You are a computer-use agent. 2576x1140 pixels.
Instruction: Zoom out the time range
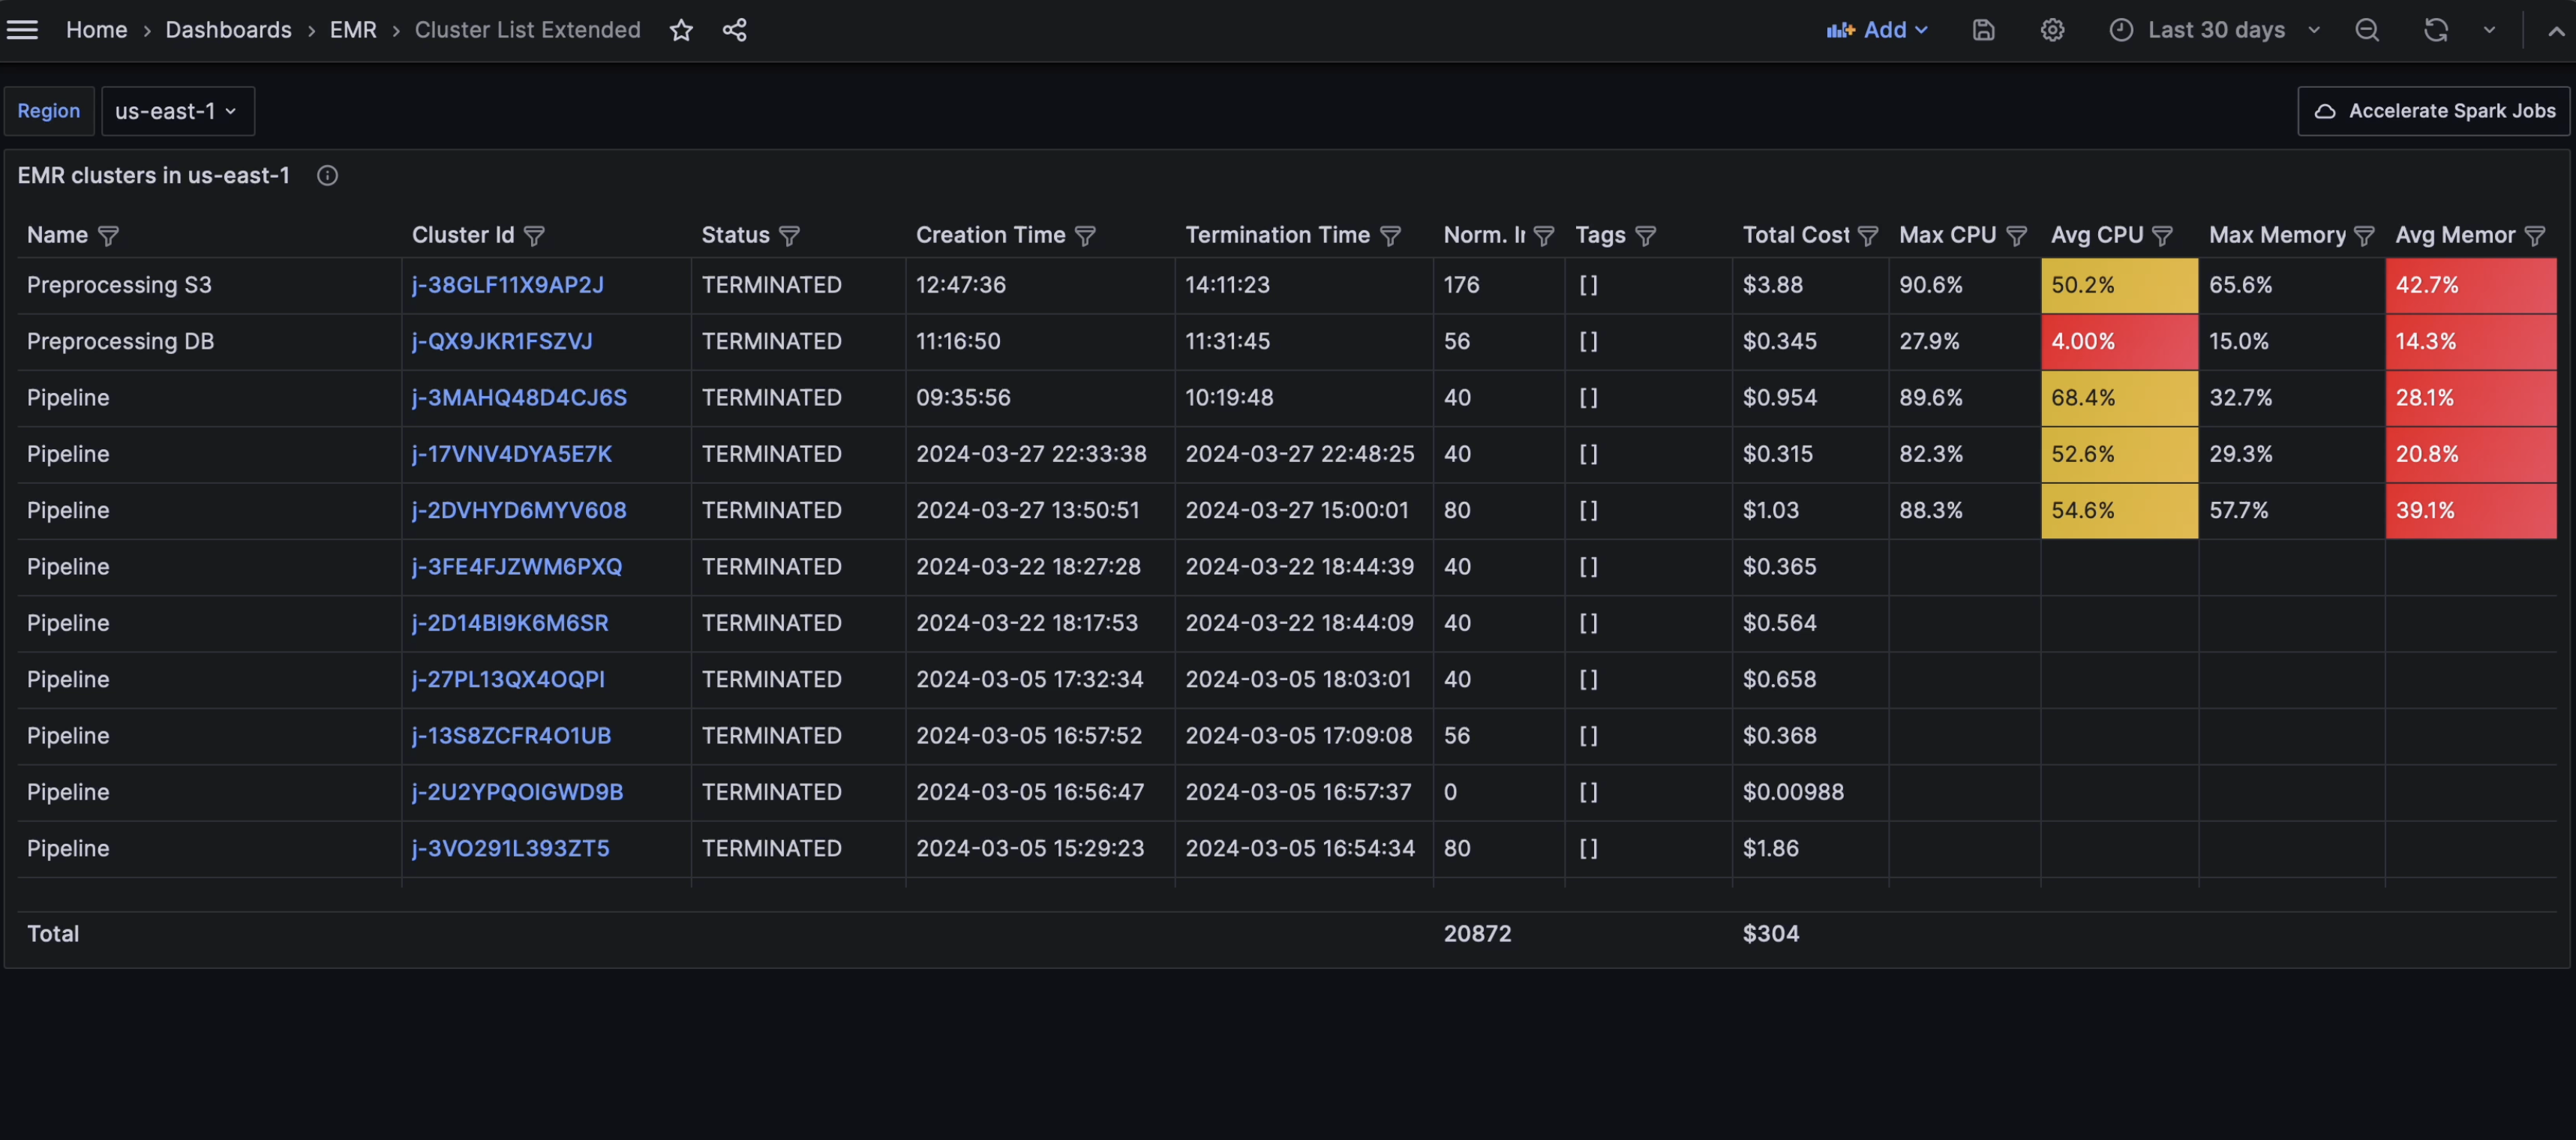point(2366,30)
